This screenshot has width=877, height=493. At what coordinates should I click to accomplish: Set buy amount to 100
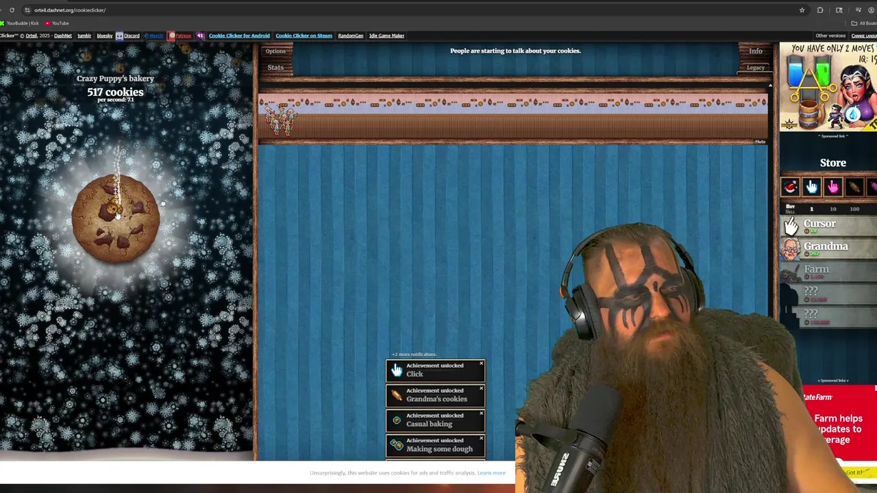854,209
